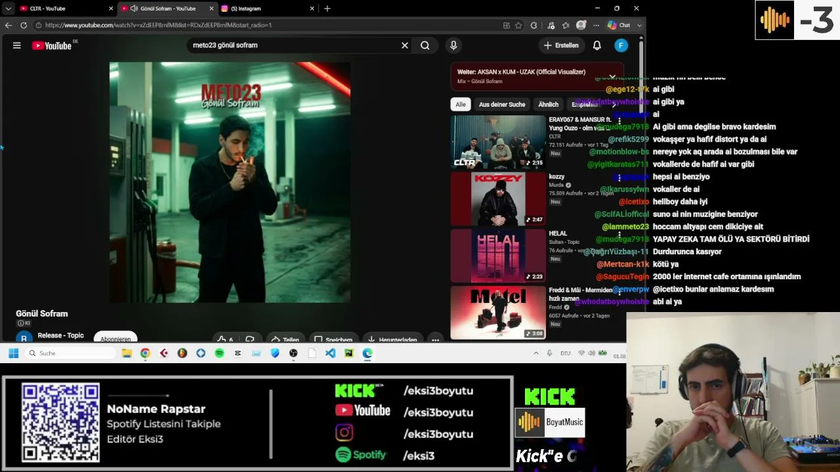Open YouTube notifications bell
Viewport: 840px width, 472px height.
click(x=597, y=45)
